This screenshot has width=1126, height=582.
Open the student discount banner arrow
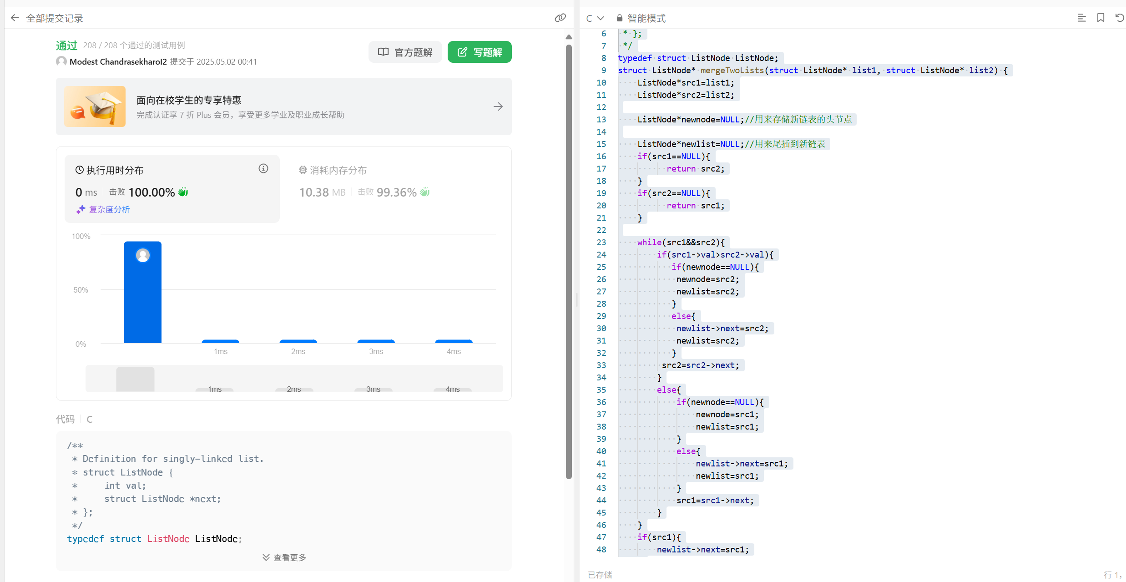498,106
